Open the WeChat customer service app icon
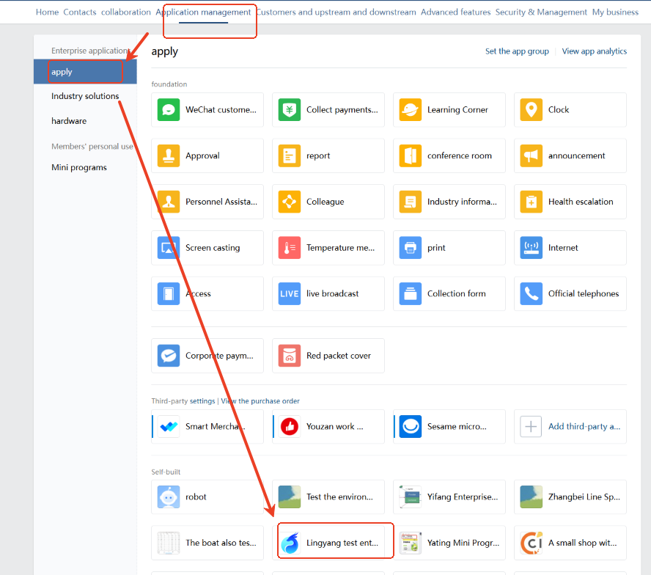This screenshot has height=575, width=651. click(168, 110)
